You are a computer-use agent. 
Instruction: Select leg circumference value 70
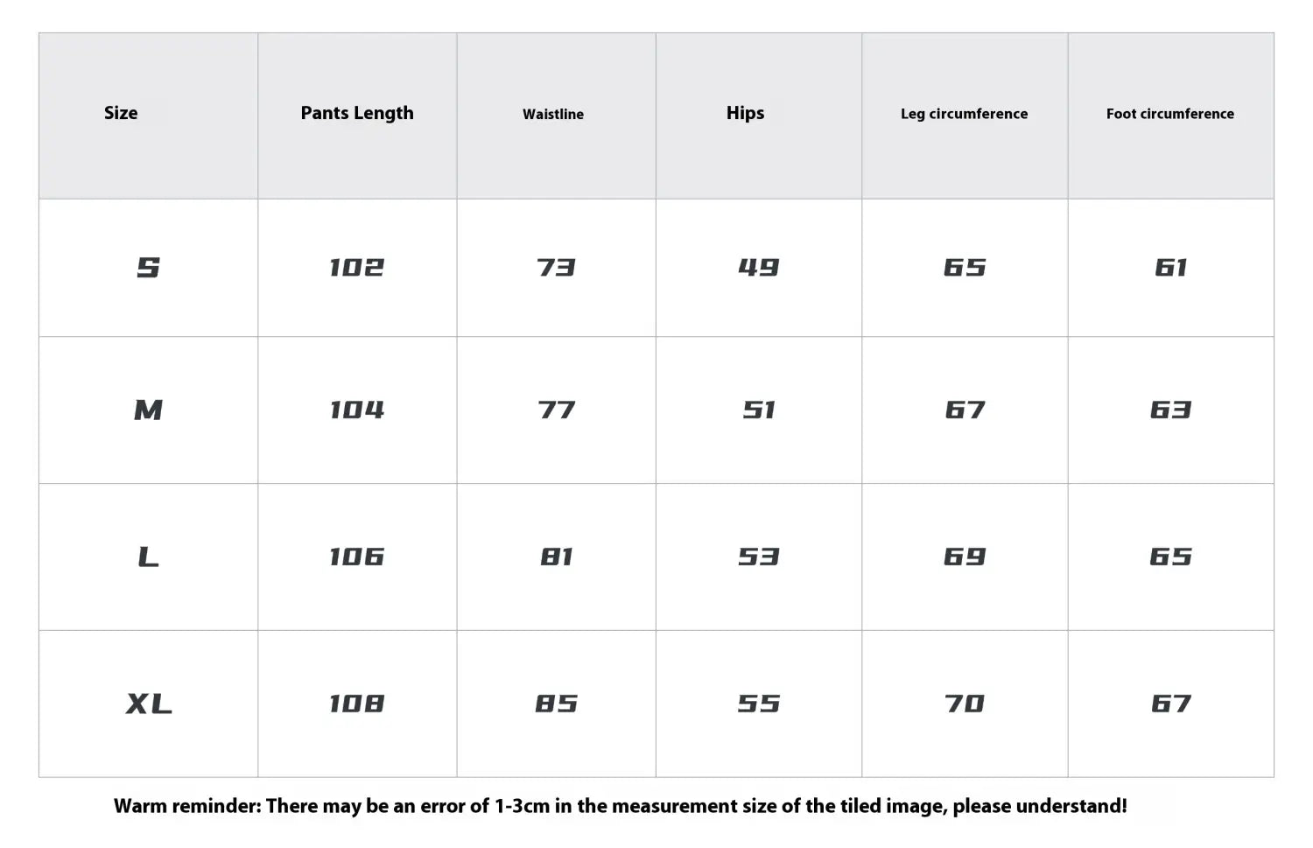[x=965, y=704]
